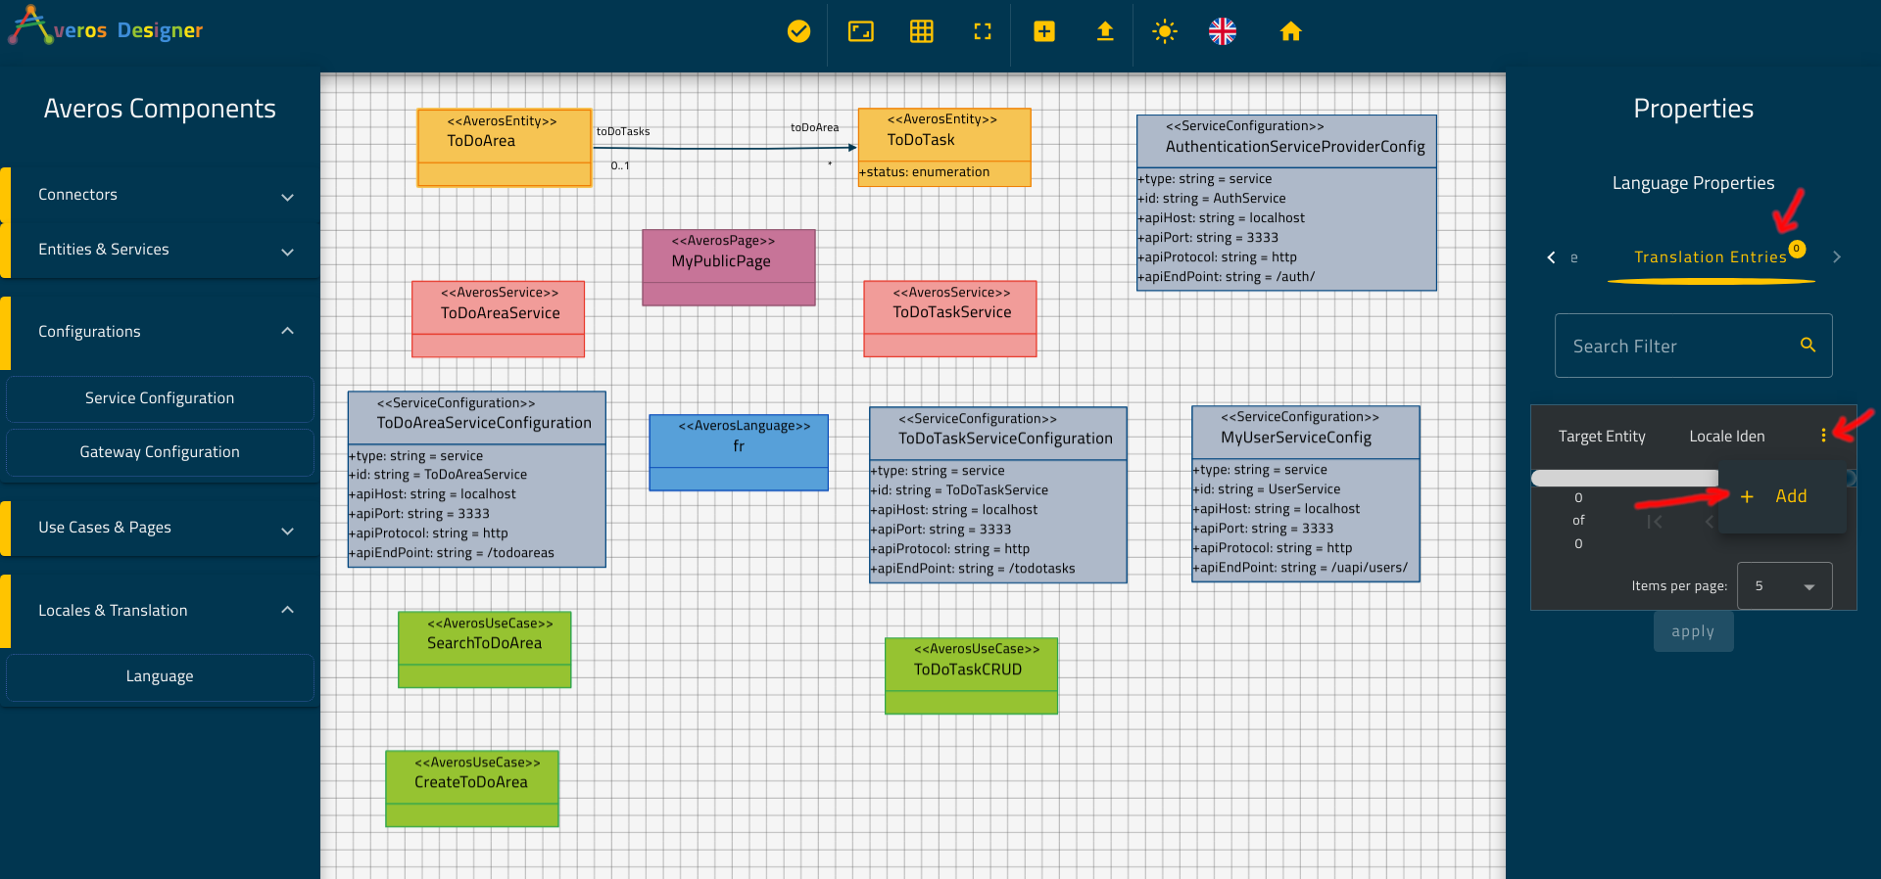Click the apiEndPoint /auth/ attribute line
The height and width of the screenshot is (879, 1881).
click(1227, 277)
